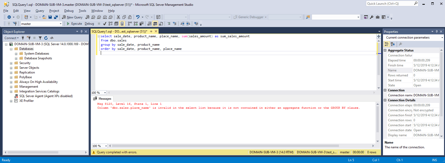The width and height of the screenshot is (445, 163).
Task: Toggle Include Client Statistics
Action: pos(141,24)
